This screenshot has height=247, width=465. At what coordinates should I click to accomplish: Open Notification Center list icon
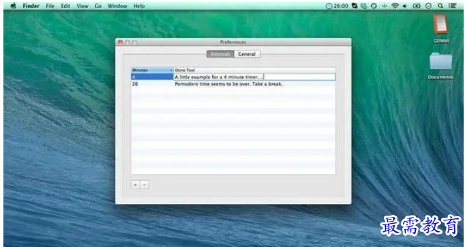(x=452, y=5)
